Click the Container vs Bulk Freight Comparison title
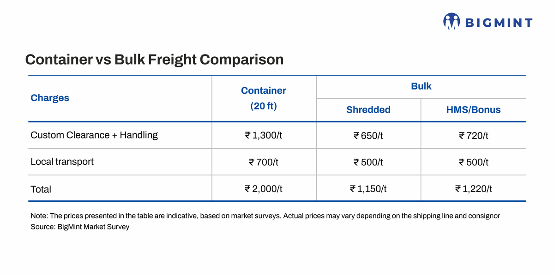Screen dimensions: 554x277 click(x=154, y=60)
